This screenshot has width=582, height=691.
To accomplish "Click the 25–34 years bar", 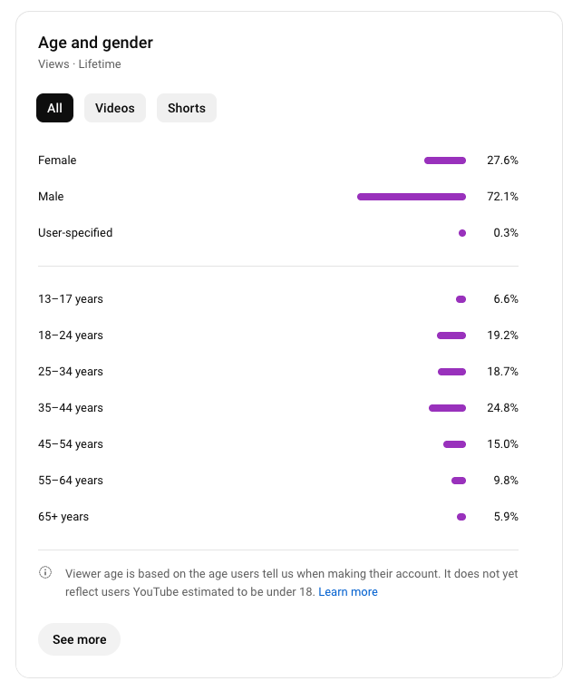I will 451,372.
